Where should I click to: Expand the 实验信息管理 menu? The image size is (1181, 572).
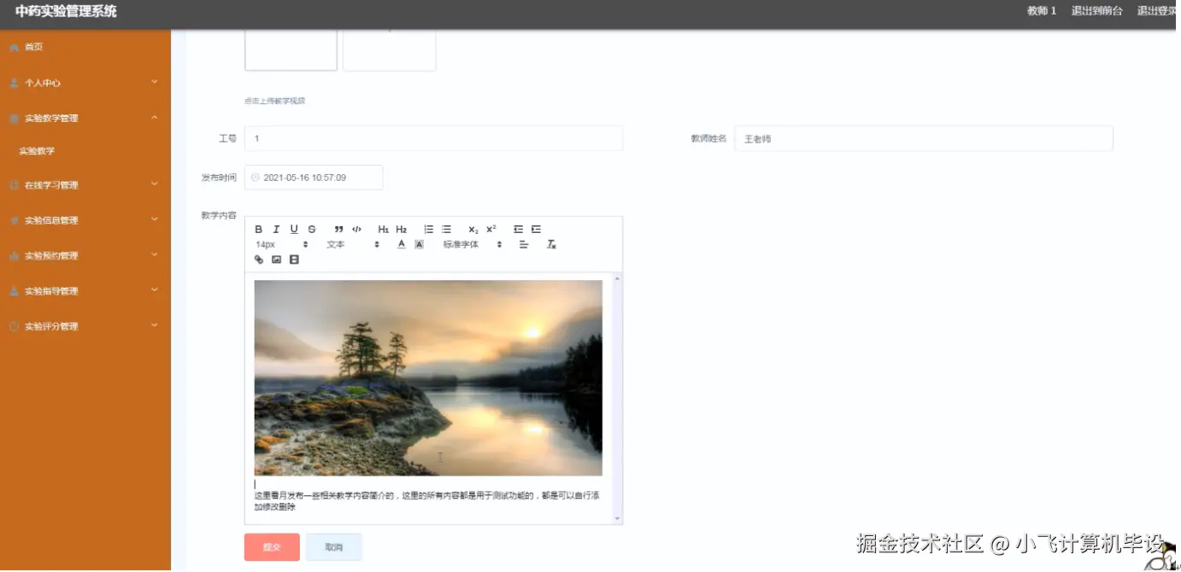(x=85, y=220)
